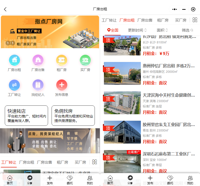
Task: Tap the 指点厂房网 orange top banner
Action: click(50, 32)
